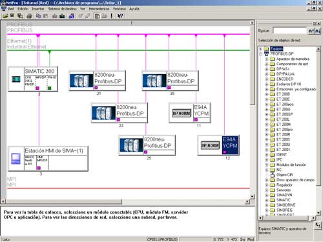
Task: Open the Insertar menu
Action: [38, 9]
